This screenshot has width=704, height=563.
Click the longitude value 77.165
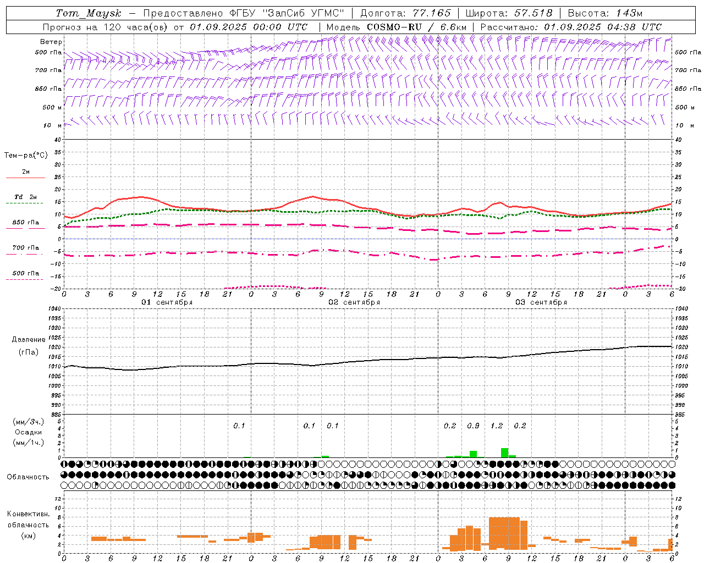point(432,13)
